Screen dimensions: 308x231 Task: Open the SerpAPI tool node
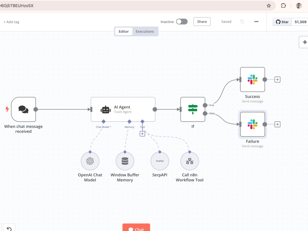pyautogui.click(x=160, y=161)
